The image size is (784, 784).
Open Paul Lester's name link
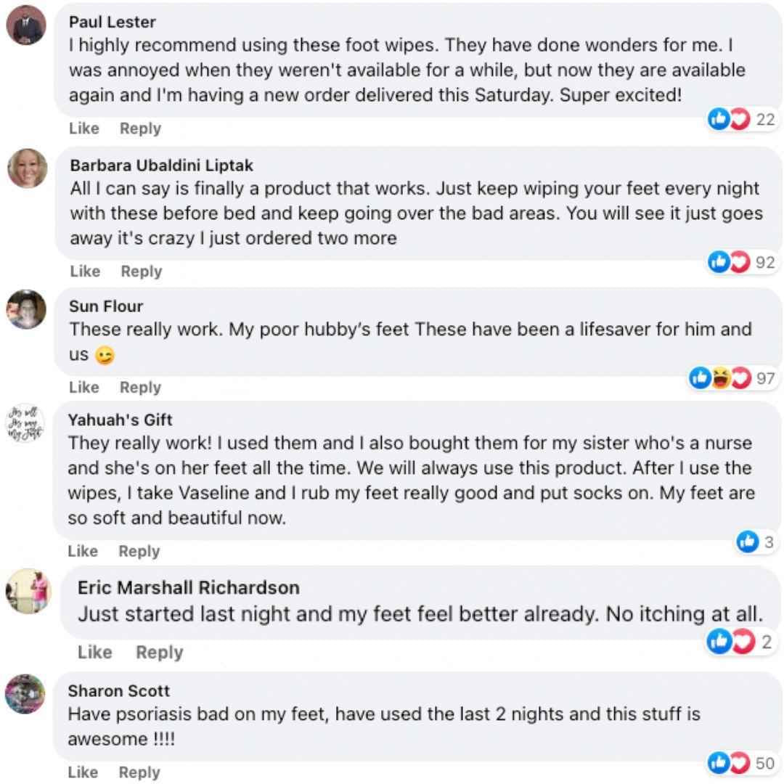click(x=113, y=22)
